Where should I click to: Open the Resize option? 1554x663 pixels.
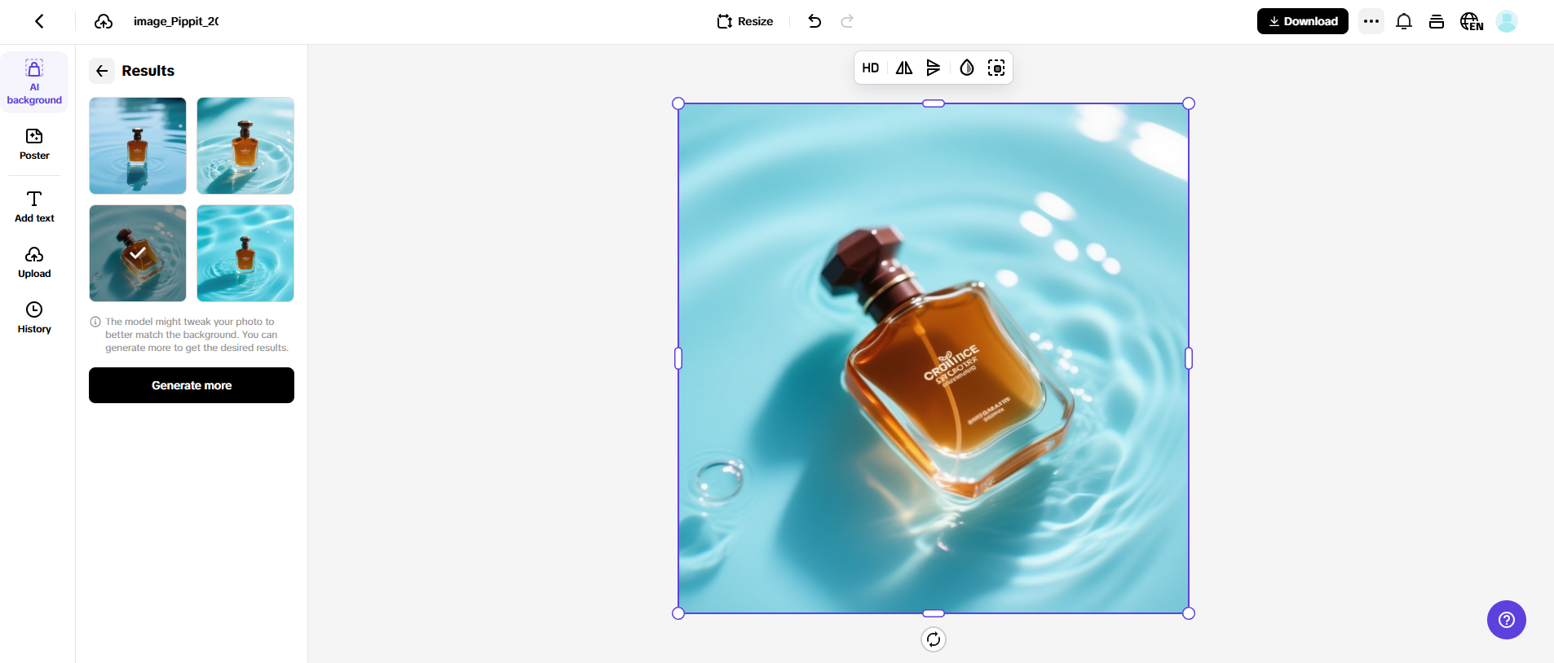745,21
